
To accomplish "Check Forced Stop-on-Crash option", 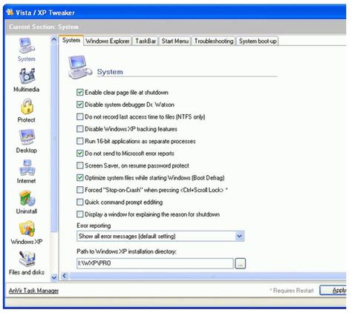I will [79, 190].
